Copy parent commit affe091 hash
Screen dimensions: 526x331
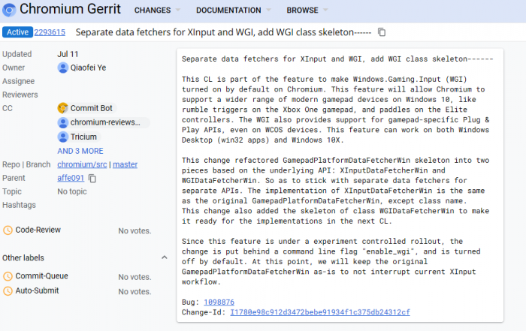pyautogui.click(x=92, y=178)
